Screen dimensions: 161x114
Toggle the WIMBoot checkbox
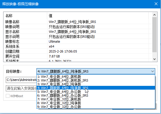tap(8, 96)
